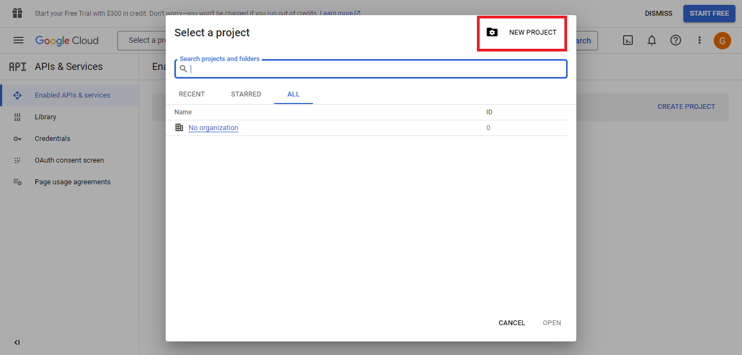Click the Library sidebar icon
Screen dimensions: 742x355
click(17, 117)
